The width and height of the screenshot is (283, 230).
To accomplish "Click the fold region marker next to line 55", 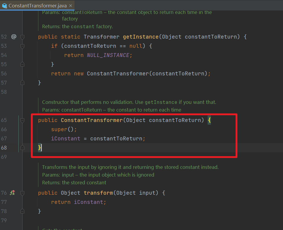I will tap(22, 64).
